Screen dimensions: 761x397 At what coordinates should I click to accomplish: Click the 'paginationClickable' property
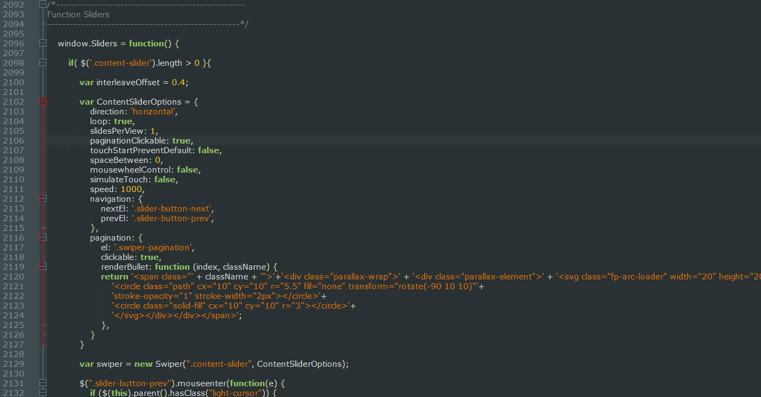click(x=128, y=141)
